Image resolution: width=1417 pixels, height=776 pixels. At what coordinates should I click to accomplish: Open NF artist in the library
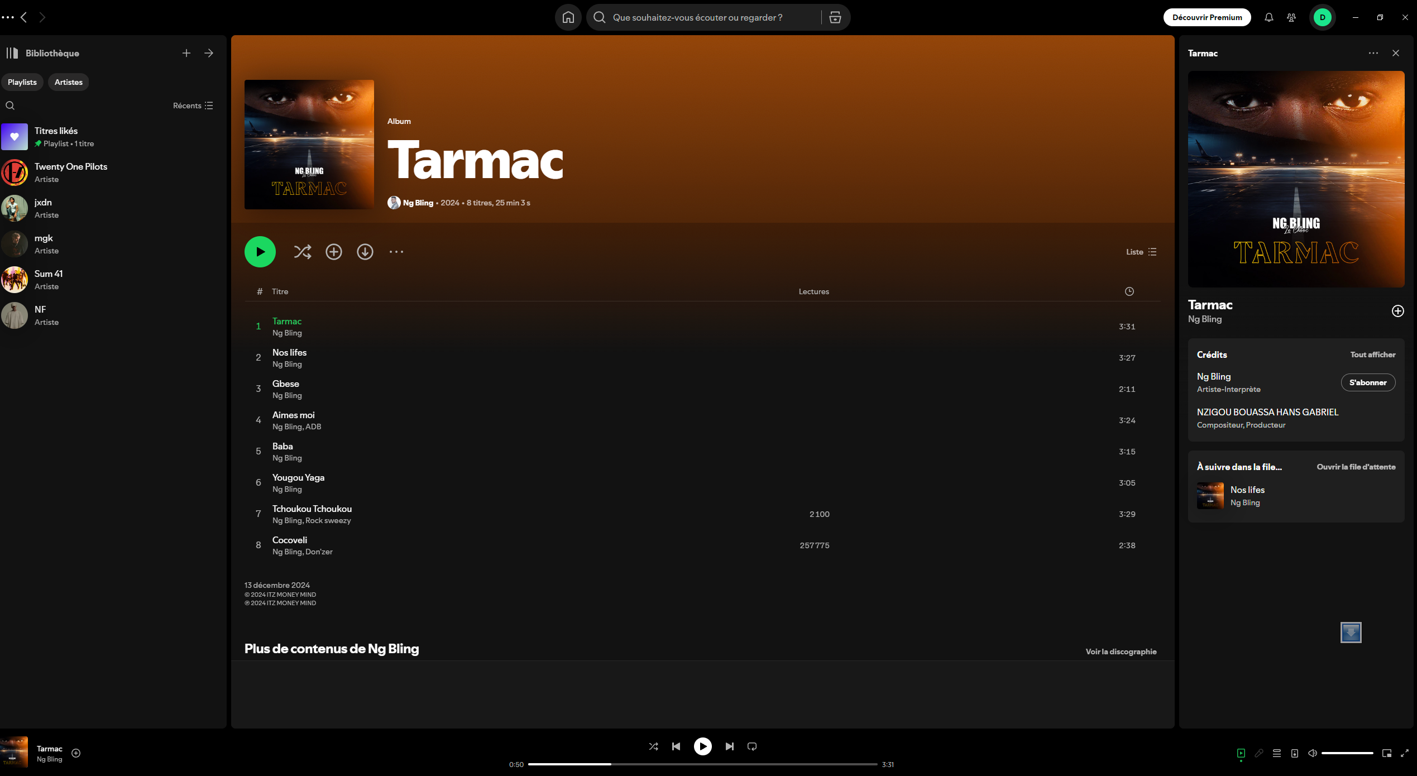(x=112, y=315)
